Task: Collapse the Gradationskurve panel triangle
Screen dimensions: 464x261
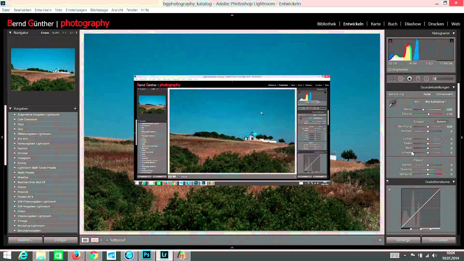Action: (453, 182)
